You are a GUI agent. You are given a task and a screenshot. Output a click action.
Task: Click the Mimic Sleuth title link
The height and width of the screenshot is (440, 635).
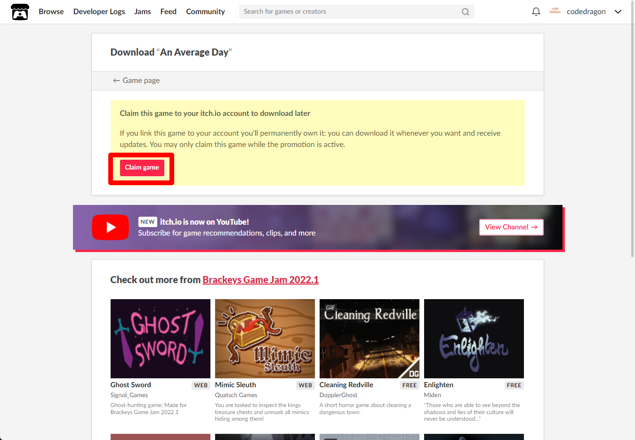[x=235, y=385]
